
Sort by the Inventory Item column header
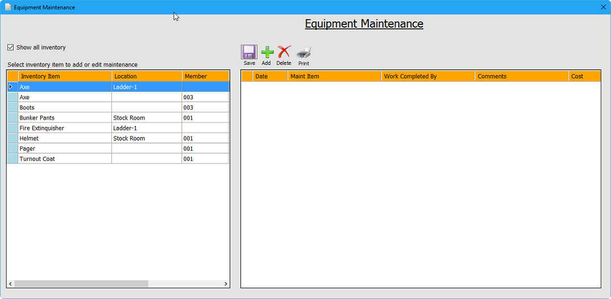point(64,76)
